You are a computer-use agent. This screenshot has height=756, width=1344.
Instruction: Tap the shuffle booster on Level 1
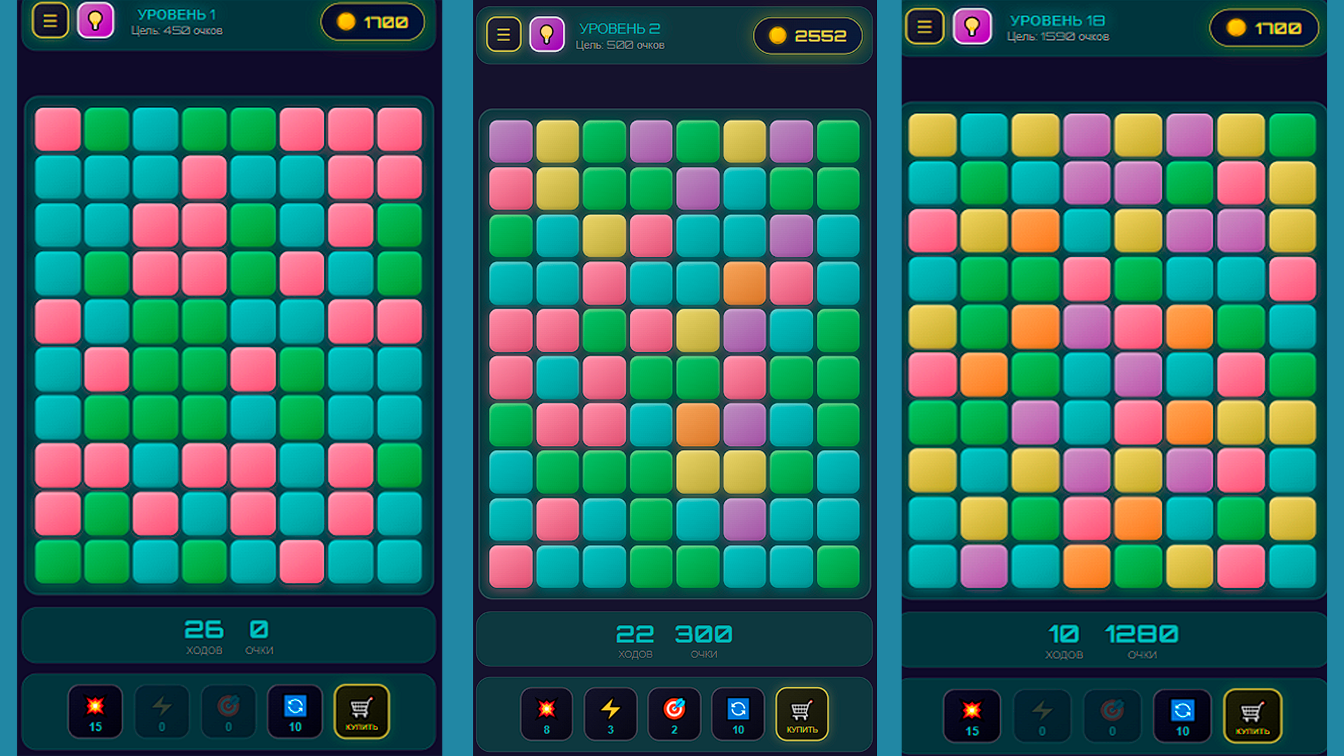click(295, 711)
